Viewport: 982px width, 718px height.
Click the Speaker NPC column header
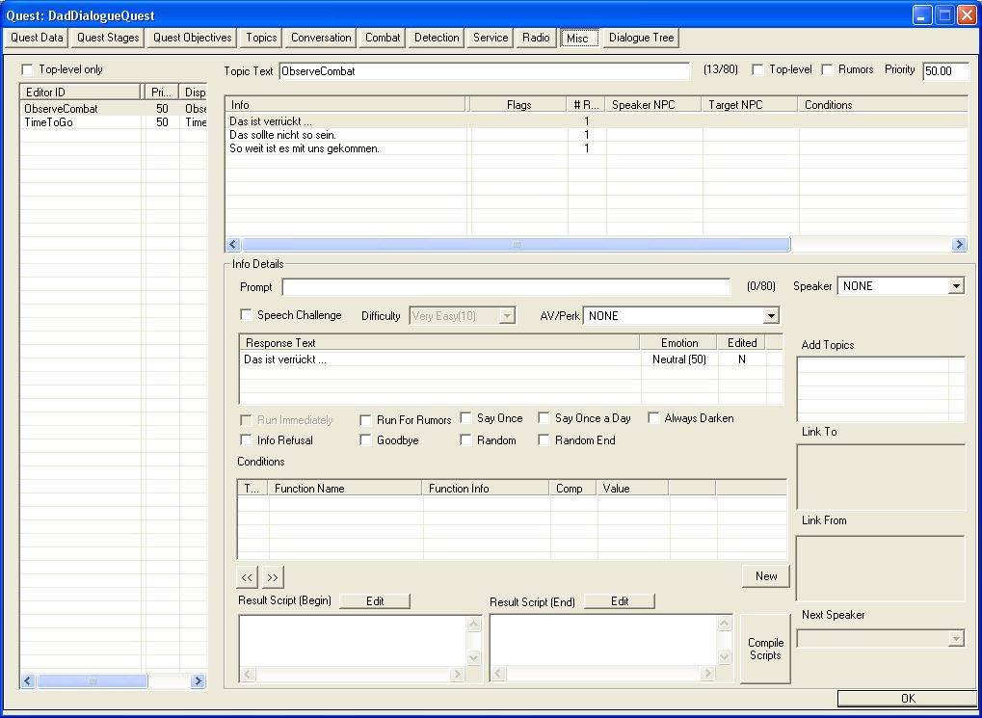point(653,105)
